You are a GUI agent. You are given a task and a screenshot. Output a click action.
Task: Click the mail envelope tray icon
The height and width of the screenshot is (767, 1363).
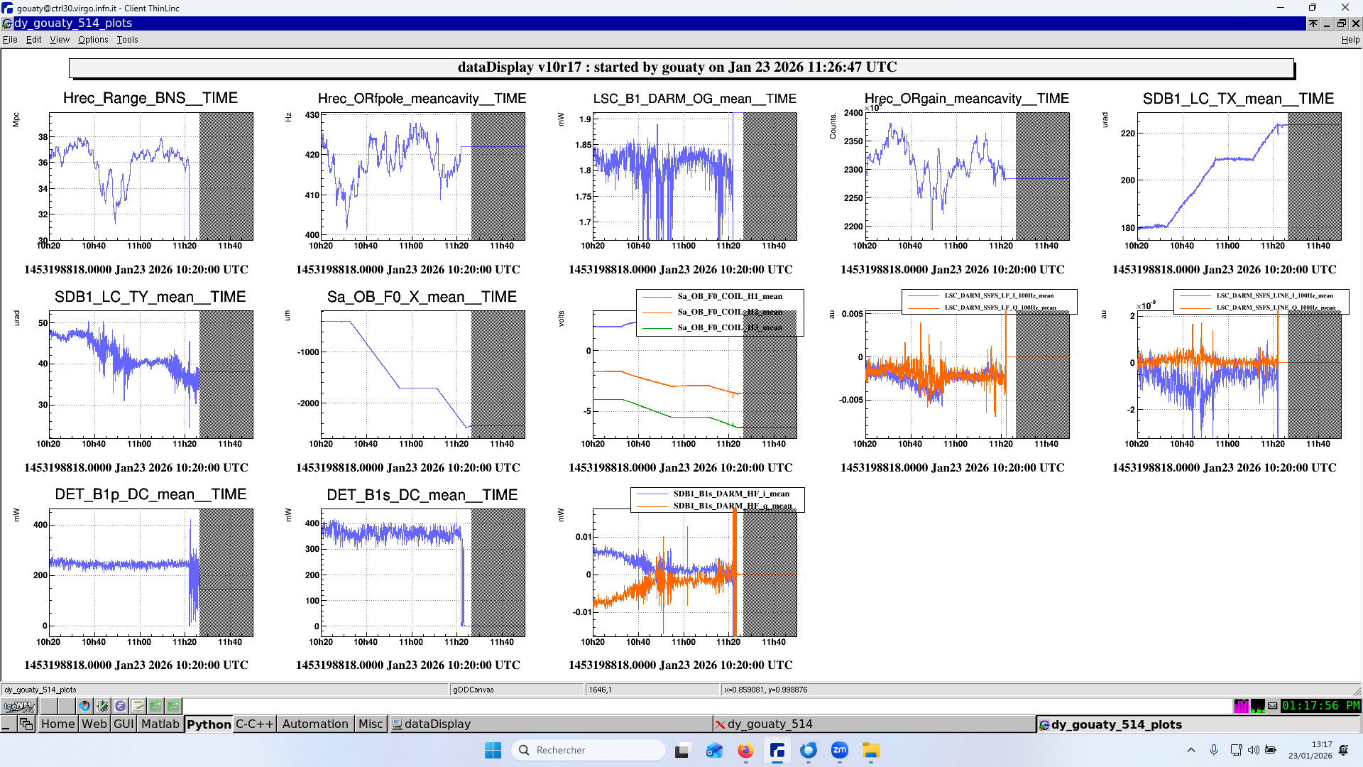[1273, 706]
